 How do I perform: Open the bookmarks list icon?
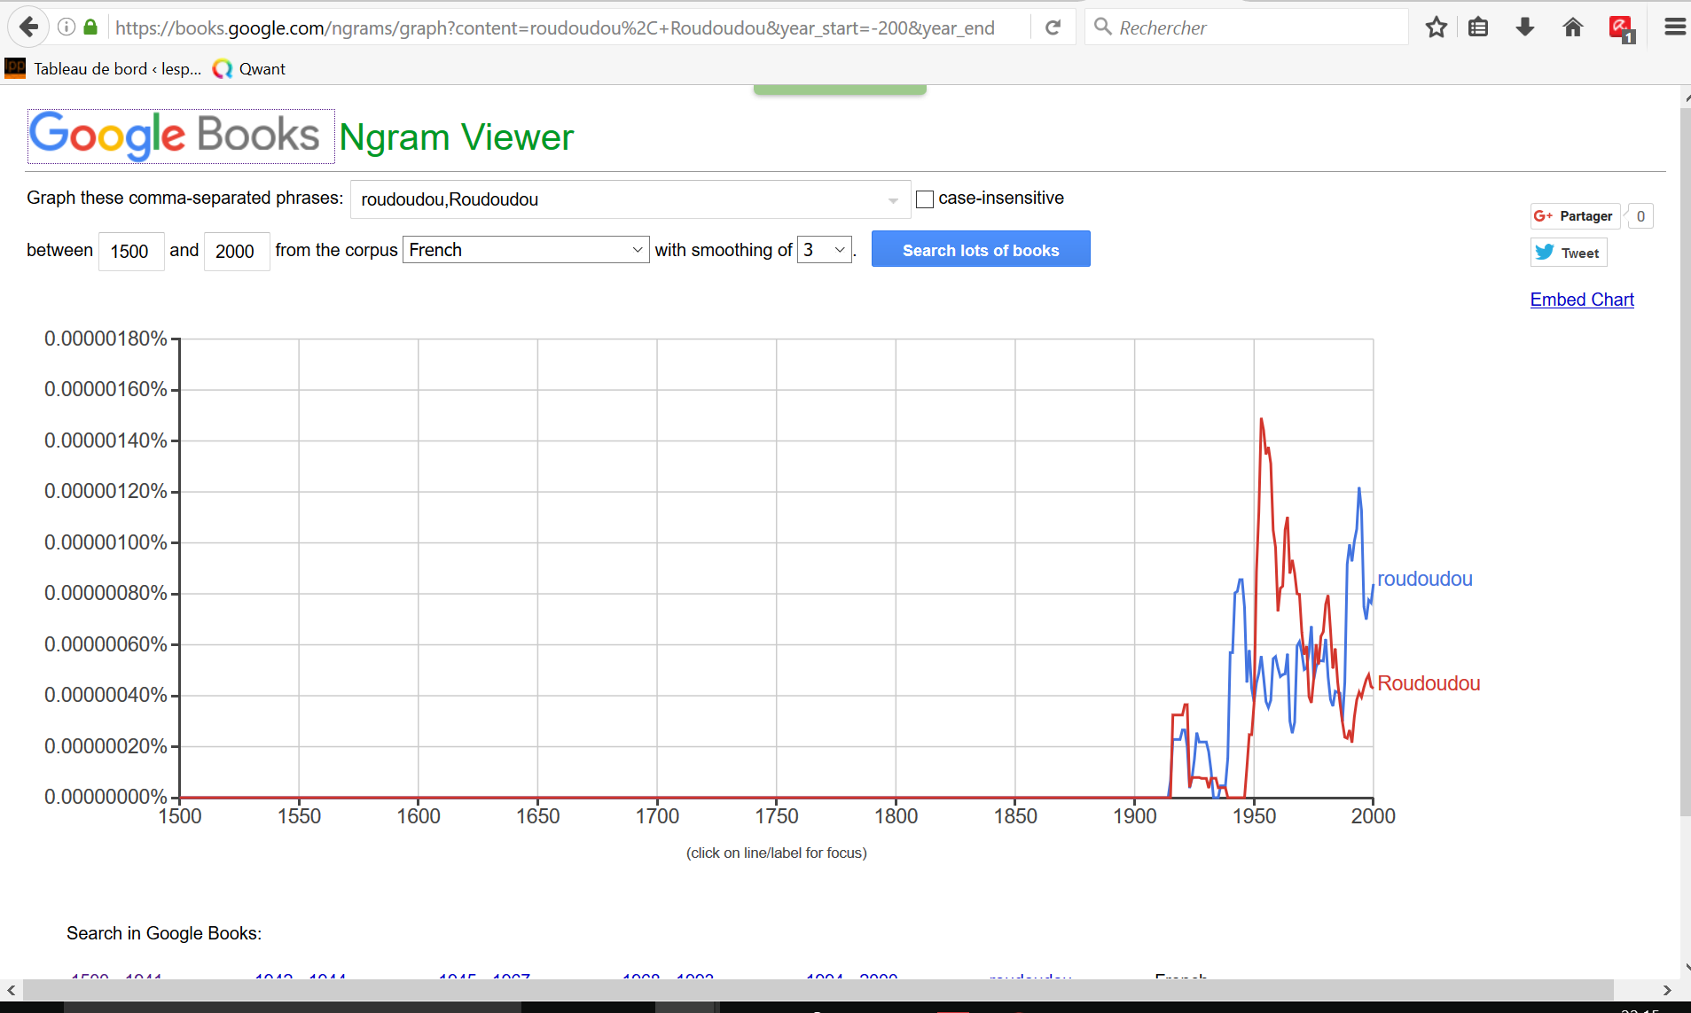click(x=1477, y=27)
